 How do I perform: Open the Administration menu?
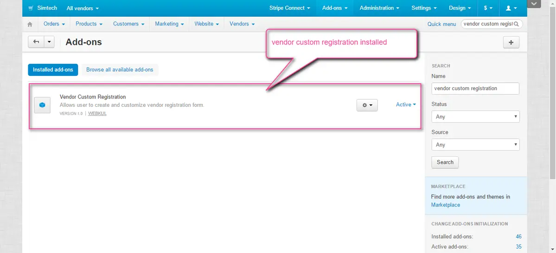coord(379,8)
